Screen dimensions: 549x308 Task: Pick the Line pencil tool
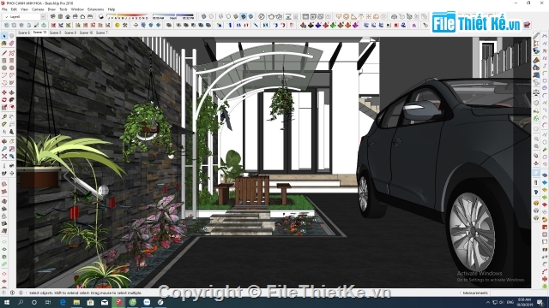click(4, 53)
